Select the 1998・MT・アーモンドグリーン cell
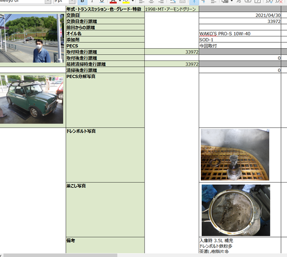 [172, 9]
